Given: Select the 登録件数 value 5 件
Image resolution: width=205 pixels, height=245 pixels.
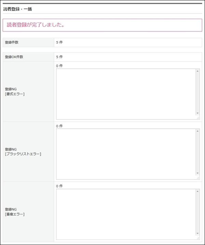Looking at the screenshot, I should [x=59, y=42].
